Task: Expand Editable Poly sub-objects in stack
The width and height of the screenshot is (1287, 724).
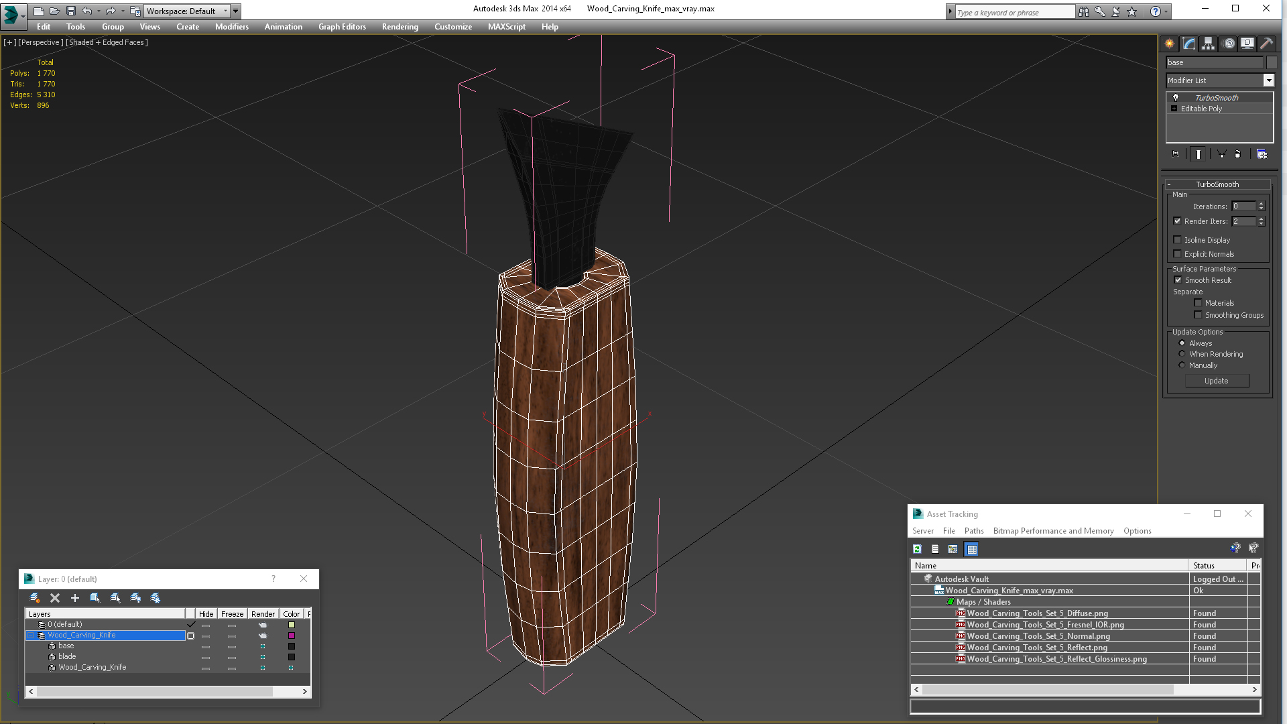Action: (x=1174, y=109)
